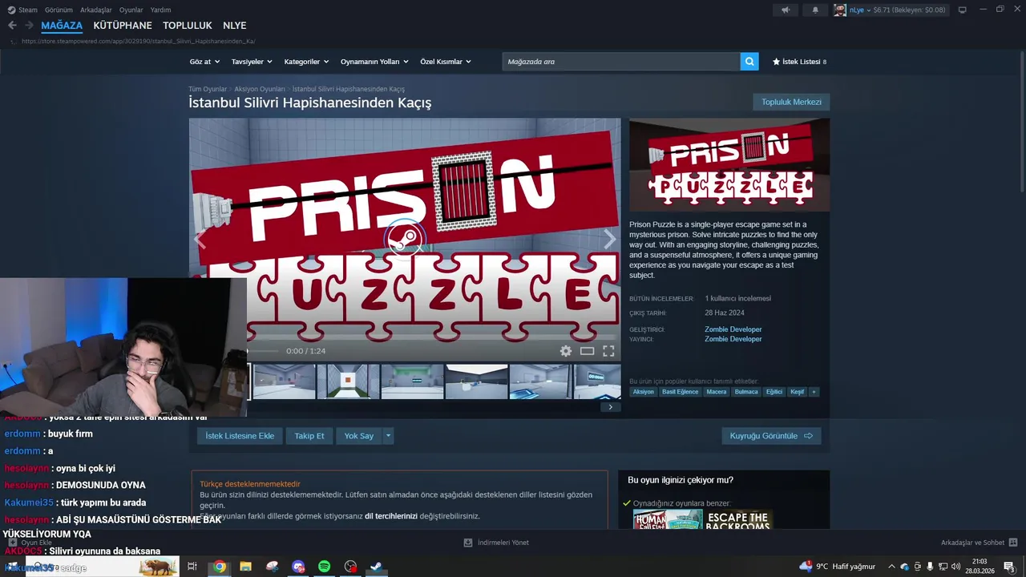Select the Macera tag
This screenshot has width=1026, height=577.
[x=717, y=392]
